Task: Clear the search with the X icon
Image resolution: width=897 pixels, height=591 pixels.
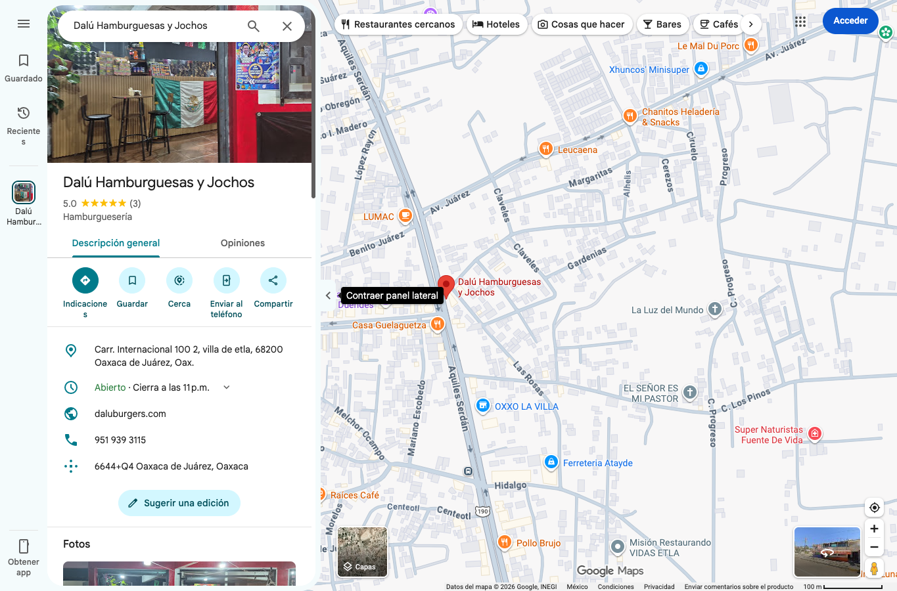Action: [287, 26]
